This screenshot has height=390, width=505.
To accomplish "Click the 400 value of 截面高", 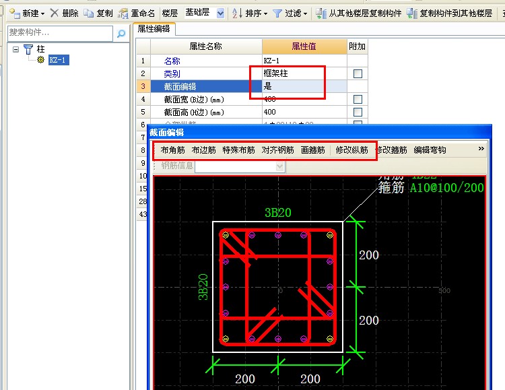I will (304, 112).
